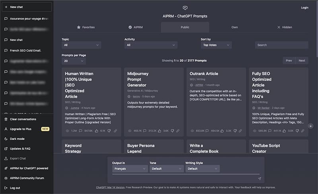This screenshot has height=194, width=318.
Task: Thumbs down the Outrank Article prompt
Action: tap(235, 131)
